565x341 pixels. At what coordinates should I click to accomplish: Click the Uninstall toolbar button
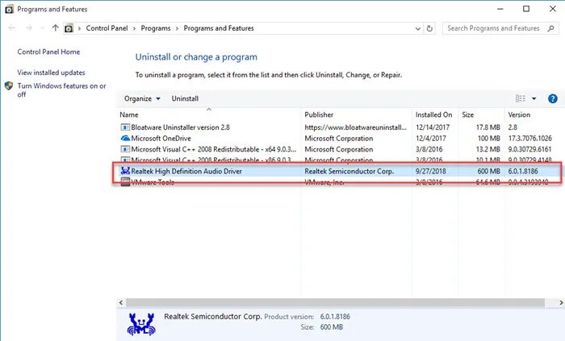pyautogui.click(x=185, y=98)
